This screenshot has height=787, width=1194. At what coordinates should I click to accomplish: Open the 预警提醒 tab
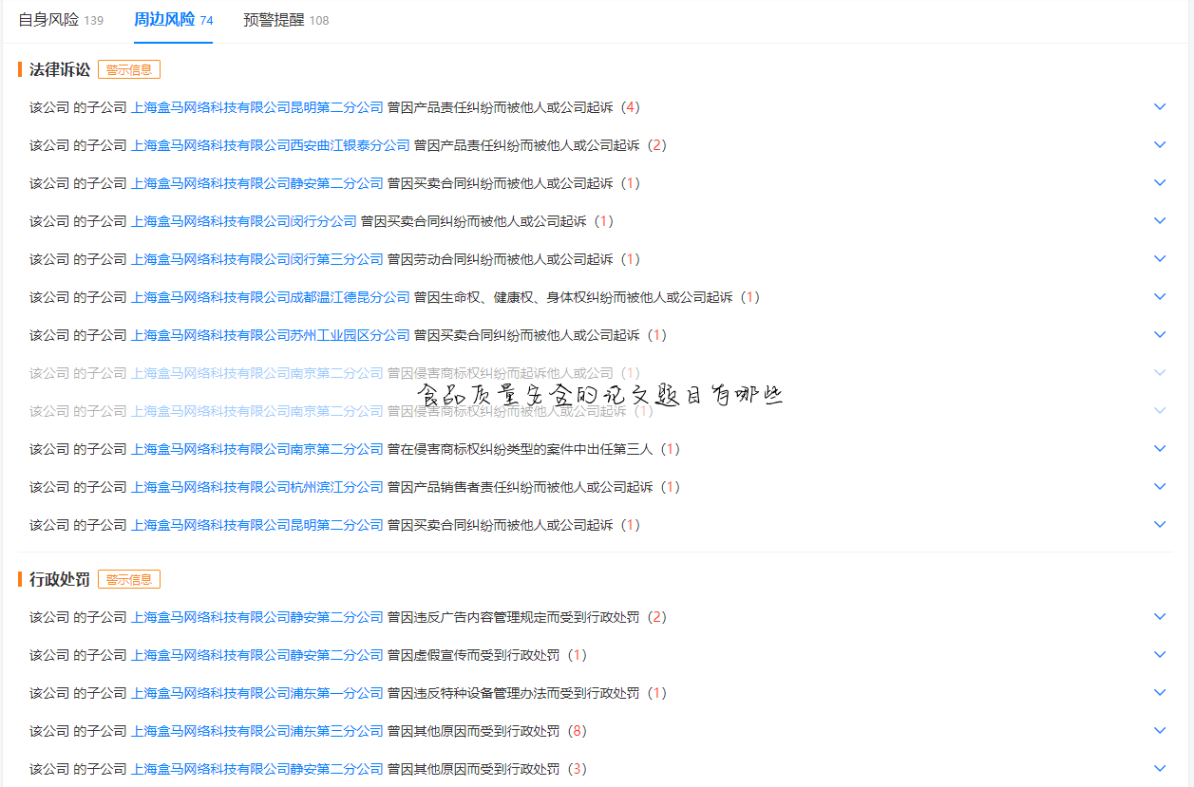pyautogui.click(x=286, y=20)
